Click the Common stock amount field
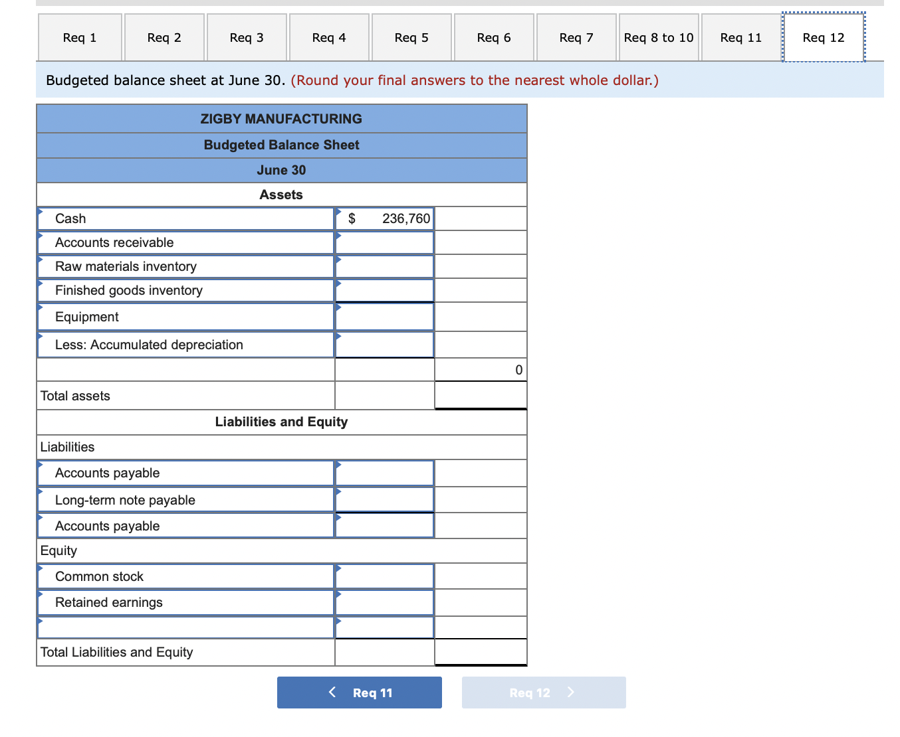The image size is (900, 737). (x=385, y=576)
